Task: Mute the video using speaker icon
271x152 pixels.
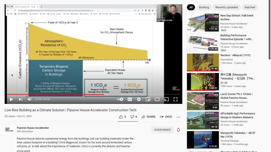Action: pyautogui.click(x=30, y=99)
